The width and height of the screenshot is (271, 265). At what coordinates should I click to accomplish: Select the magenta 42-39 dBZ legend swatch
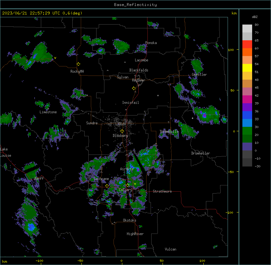tap(247, 99)
